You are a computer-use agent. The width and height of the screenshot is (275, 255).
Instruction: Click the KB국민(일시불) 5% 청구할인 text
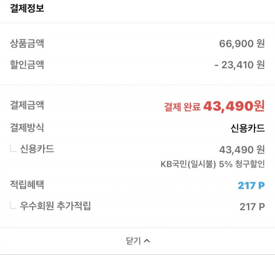(213, 164)
